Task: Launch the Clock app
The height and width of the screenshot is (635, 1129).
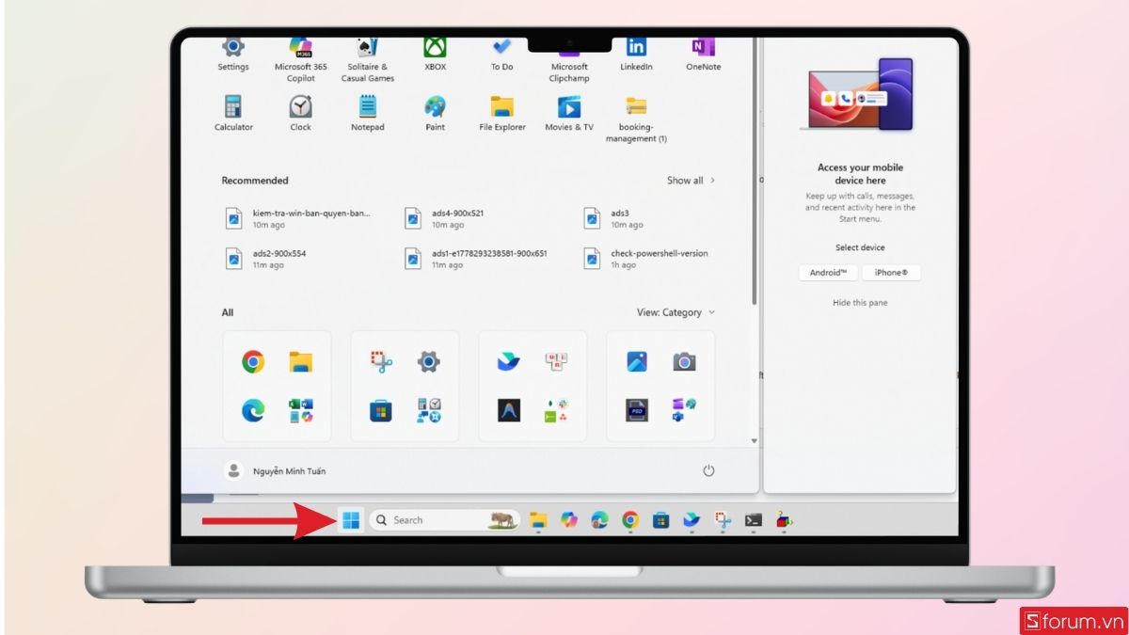Action: click(300, 114)
